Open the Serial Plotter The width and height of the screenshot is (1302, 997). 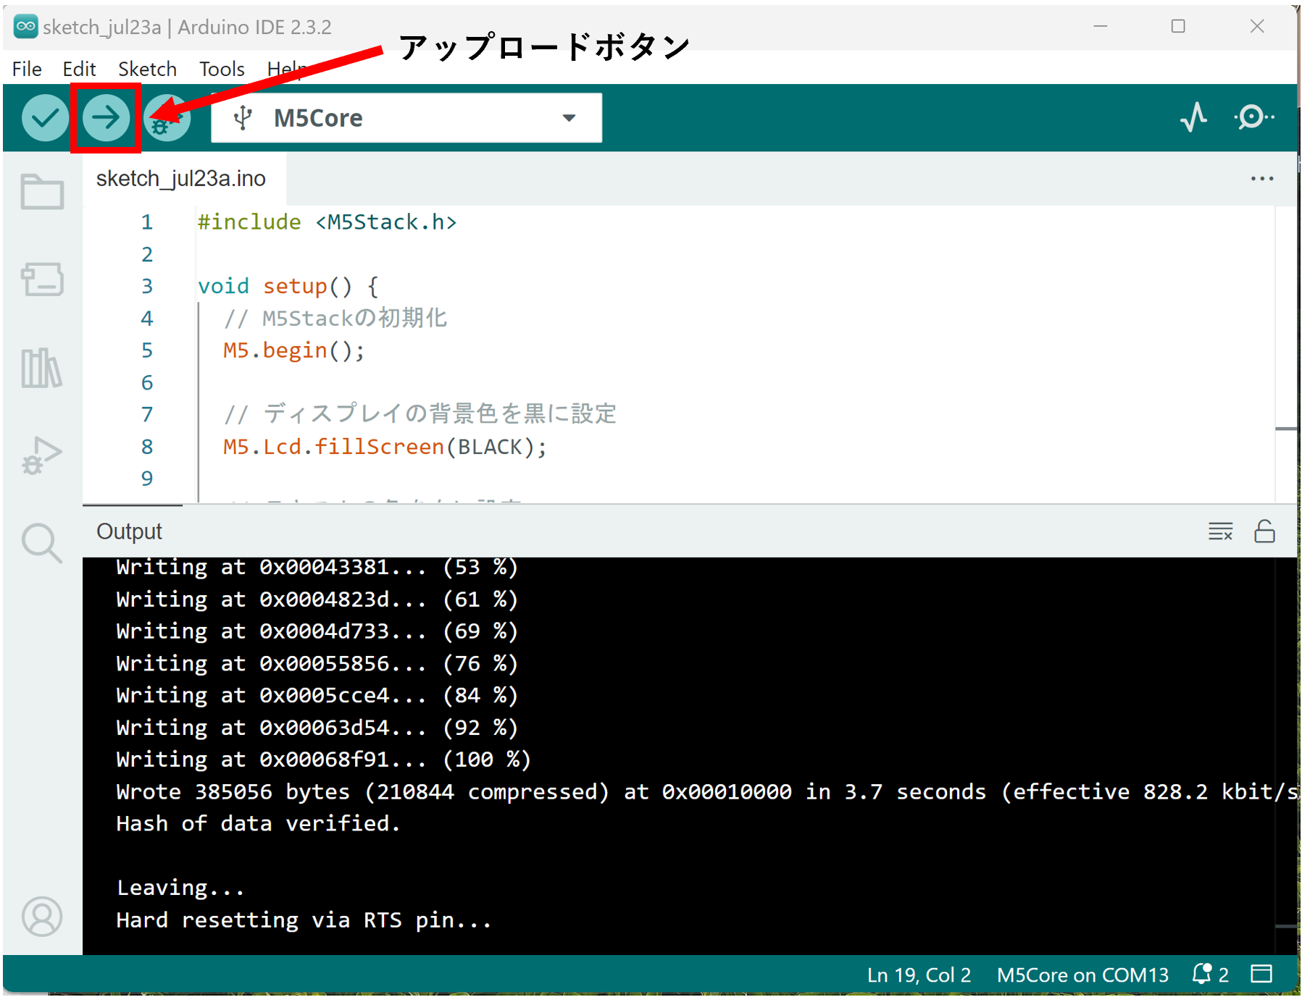1193,117
